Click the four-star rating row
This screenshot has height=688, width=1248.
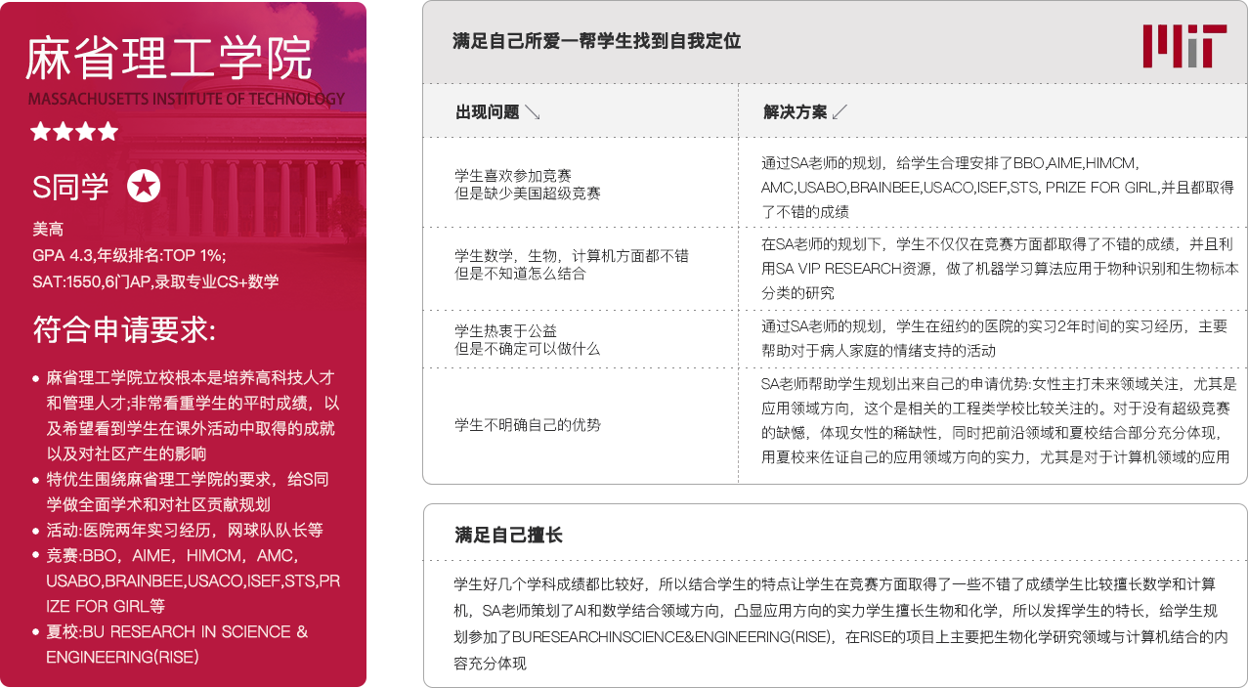tap(74, 131)
